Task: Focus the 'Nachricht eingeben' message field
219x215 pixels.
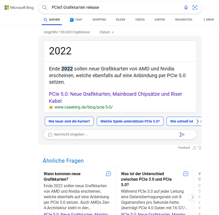Action: (x=120, y=135)
